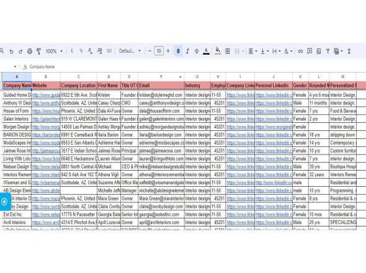Click the Email header cell
This screenshot has width=366, height=273.
(161, 86)
